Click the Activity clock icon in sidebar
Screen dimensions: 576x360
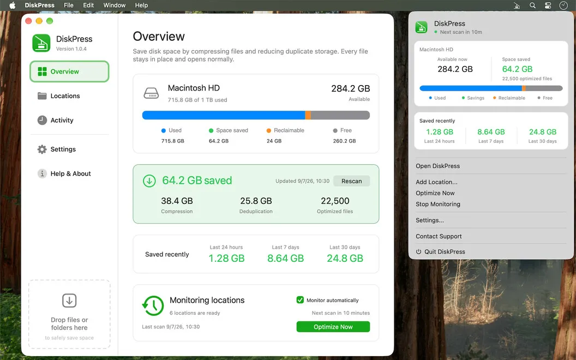click(x=42, y=120)
